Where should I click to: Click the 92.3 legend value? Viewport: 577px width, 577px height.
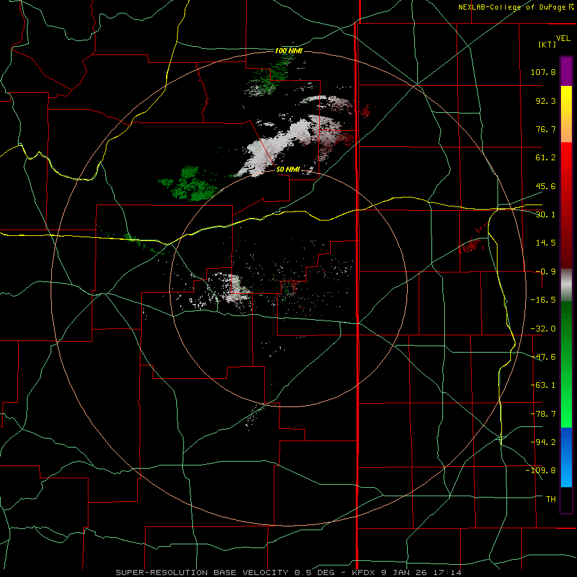[546, 101]
